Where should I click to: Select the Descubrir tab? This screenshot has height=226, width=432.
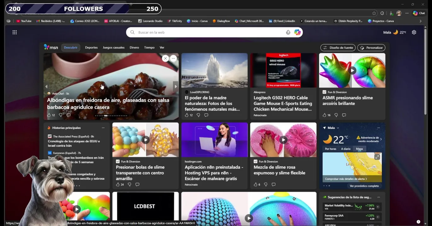tap(71, 48)
